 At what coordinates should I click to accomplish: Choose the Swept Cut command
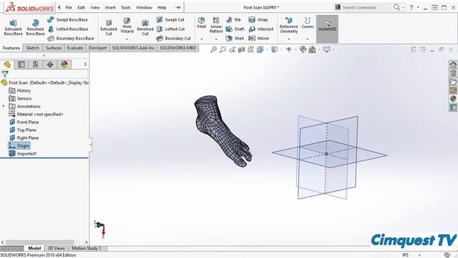coord(170,19)
